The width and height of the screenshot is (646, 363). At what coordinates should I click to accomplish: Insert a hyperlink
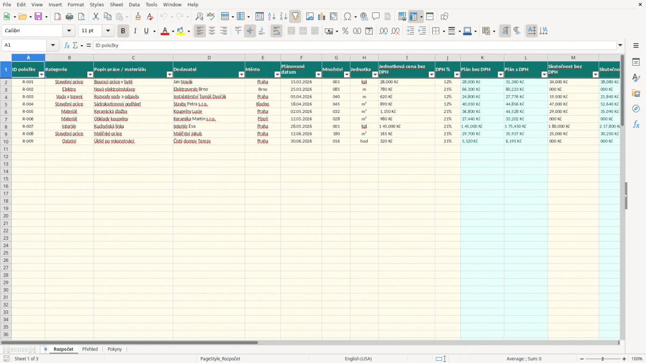364,17
